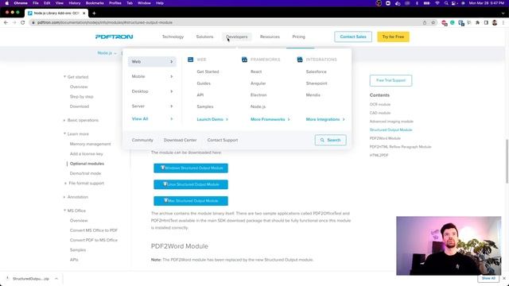Open the Resources nav menu
Image resolution: width=509 pixels, height=286 pixels.
[x=270, y=37]
